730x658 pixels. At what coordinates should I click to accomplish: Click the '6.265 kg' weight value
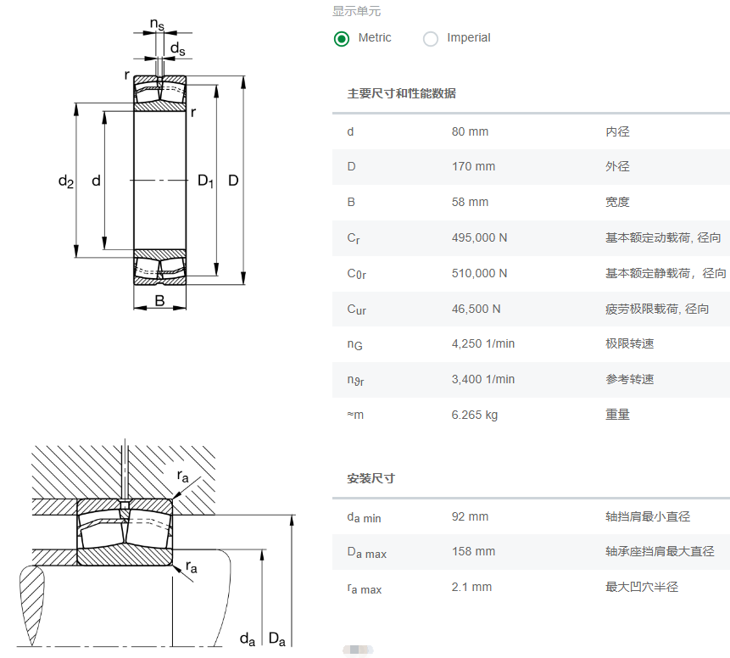point(475,415)
